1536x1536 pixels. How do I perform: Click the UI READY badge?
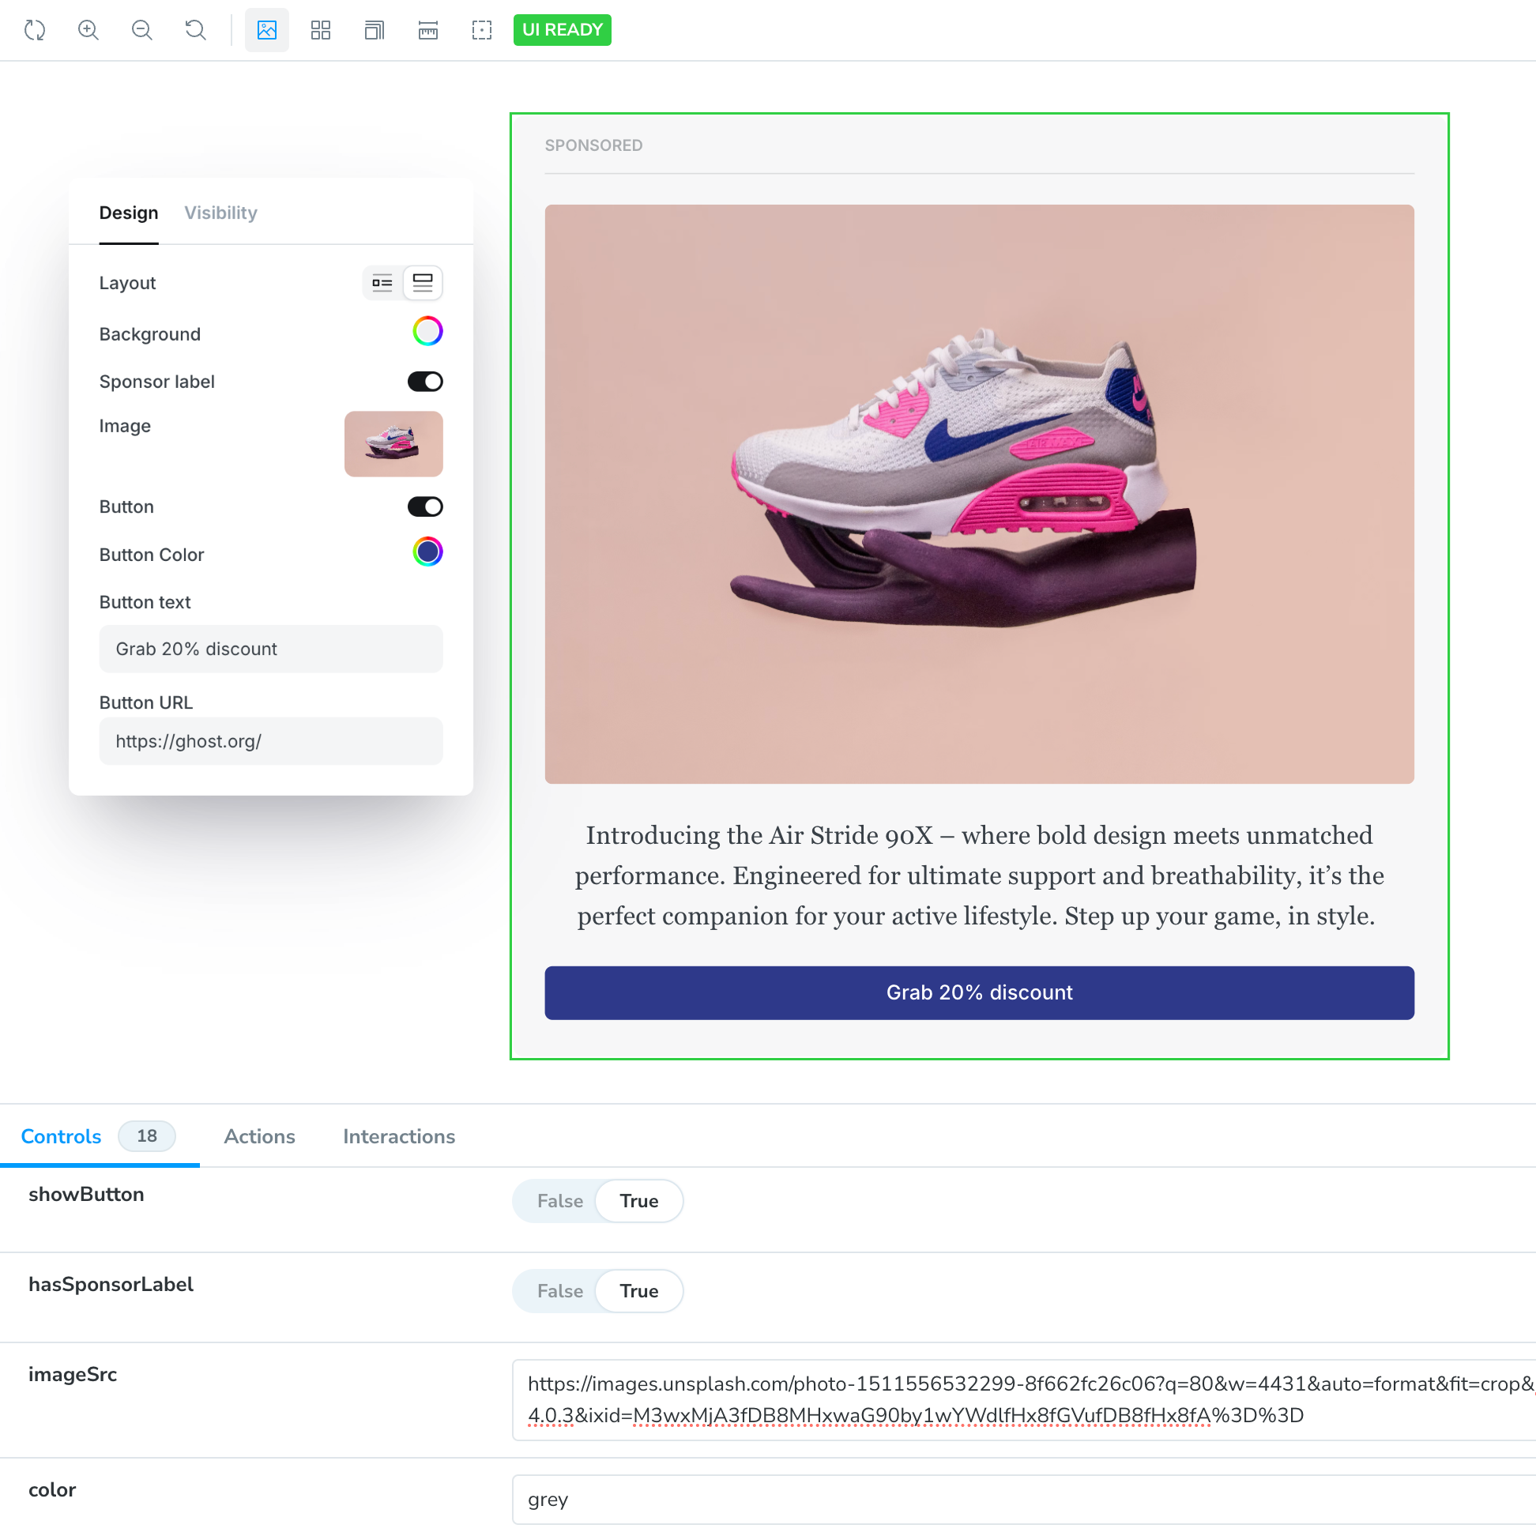click(x=562, y=30)
